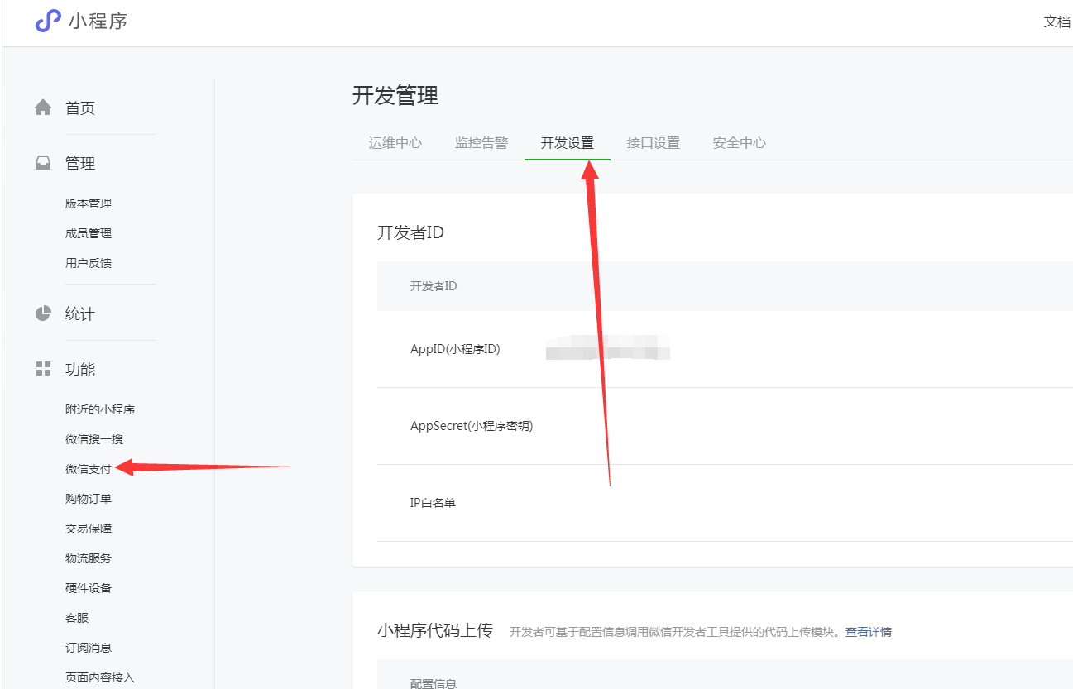The image size is (1073, 689).
Task: Open 首页 in the sidebar
Action: click(80, 108)
